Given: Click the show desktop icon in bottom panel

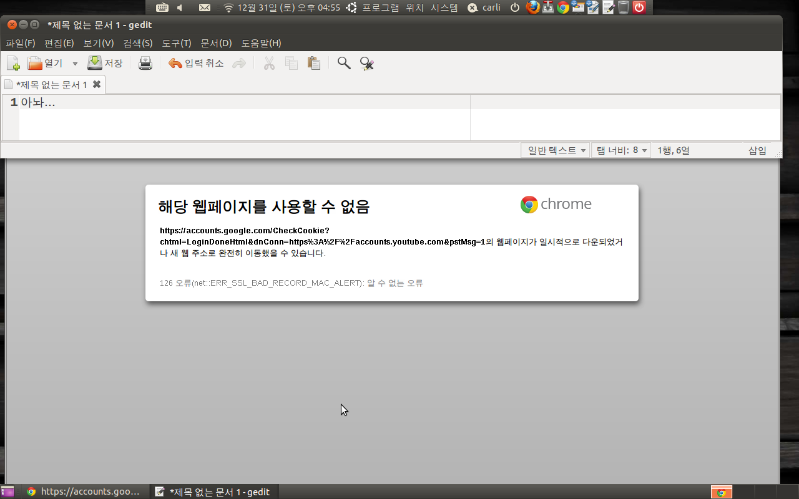Looking at the screenshot, I should pos(7,492).
